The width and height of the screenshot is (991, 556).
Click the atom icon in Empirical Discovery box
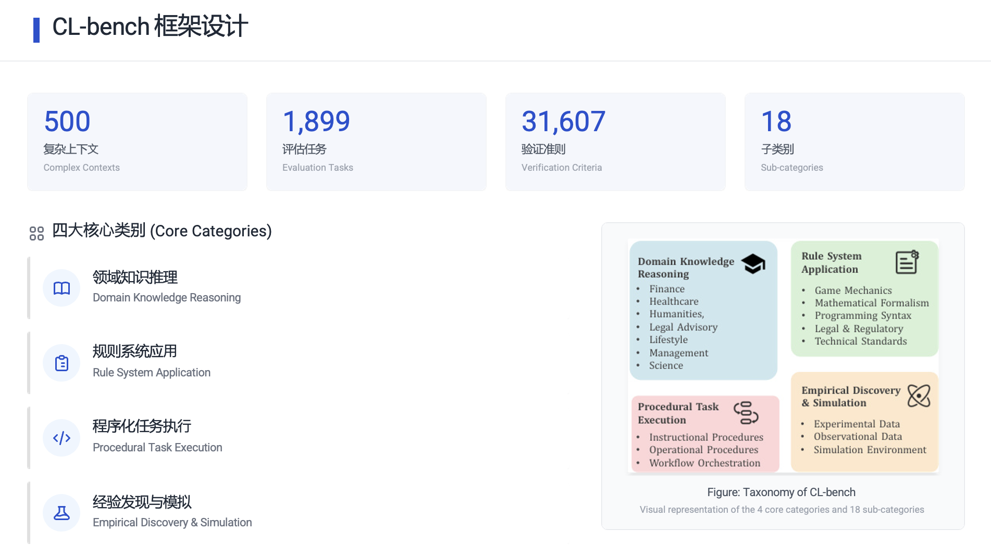click(x=919, y=396)
